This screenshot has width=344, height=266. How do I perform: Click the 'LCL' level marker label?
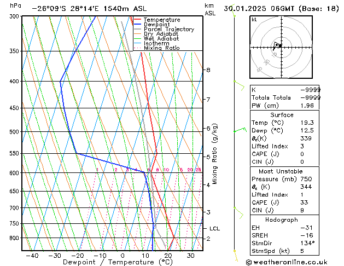pos(214,229)
